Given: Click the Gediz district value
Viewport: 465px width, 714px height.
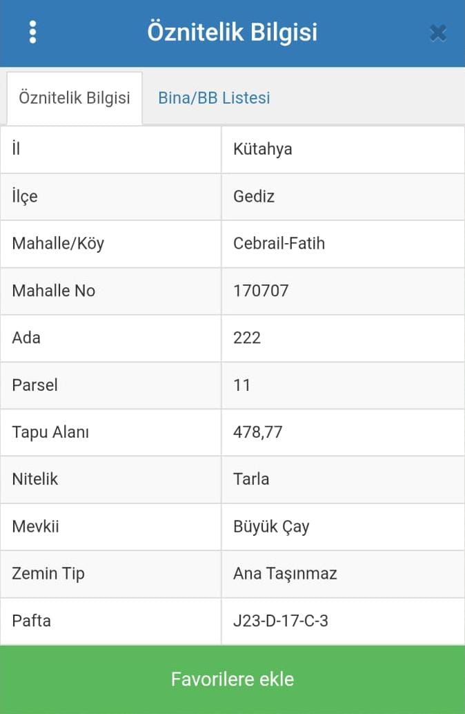Looking at the screenshot, I should point(254,197).
